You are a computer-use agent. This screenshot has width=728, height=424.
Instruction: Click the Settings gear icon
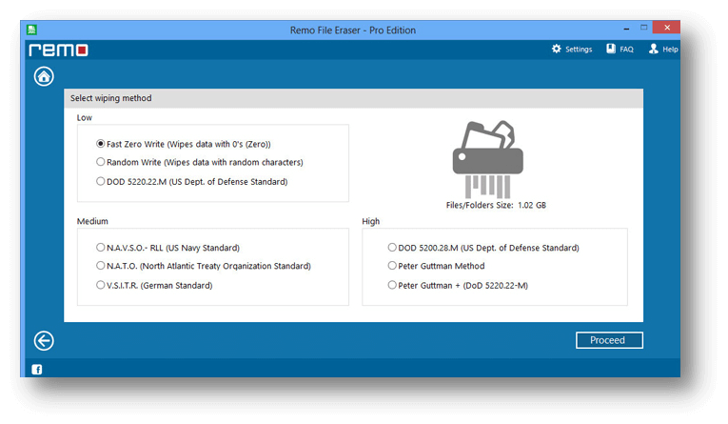coord(556,49)
